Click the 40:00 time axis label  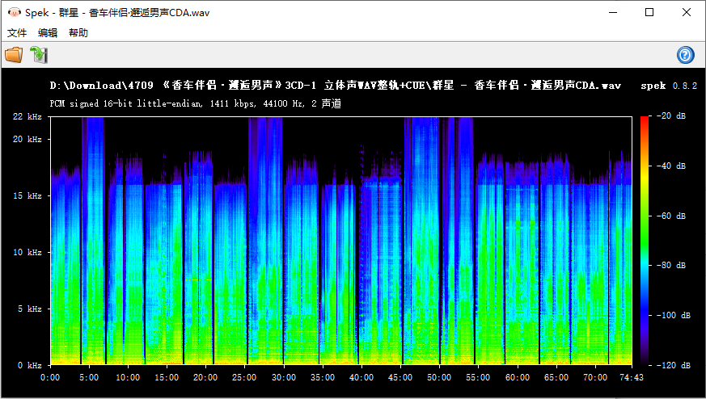pyautogui.click(x=361, y=377)
